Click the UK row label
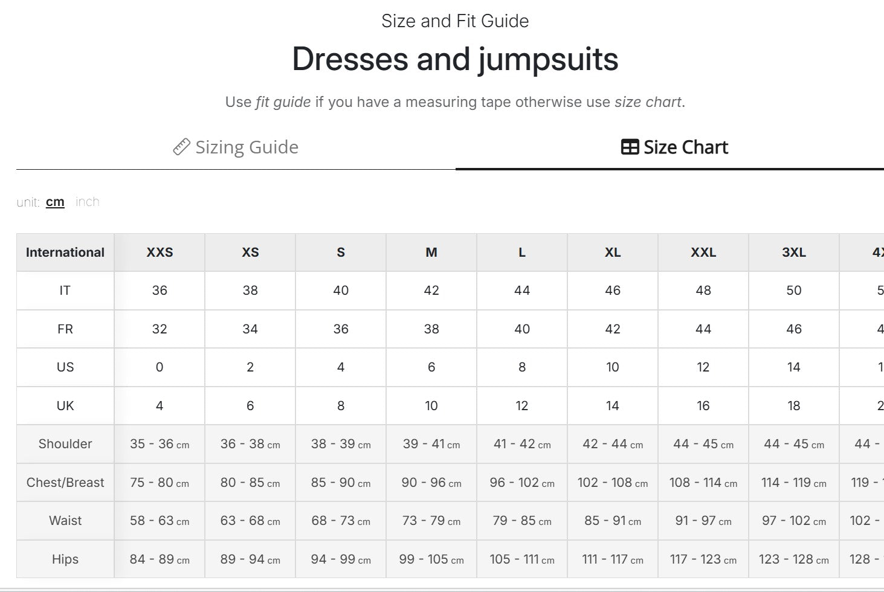 tap(65, 406)
